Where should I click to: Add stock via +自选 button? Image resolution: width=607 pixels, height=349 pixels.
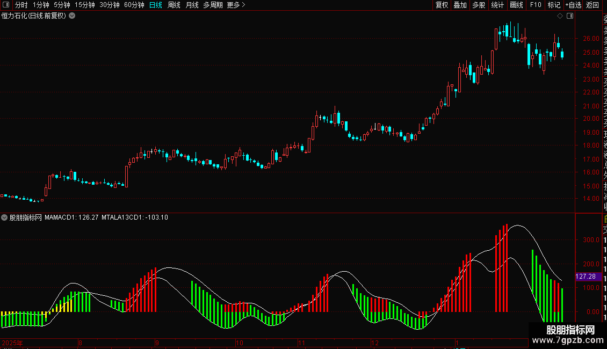tap(573, 5)
